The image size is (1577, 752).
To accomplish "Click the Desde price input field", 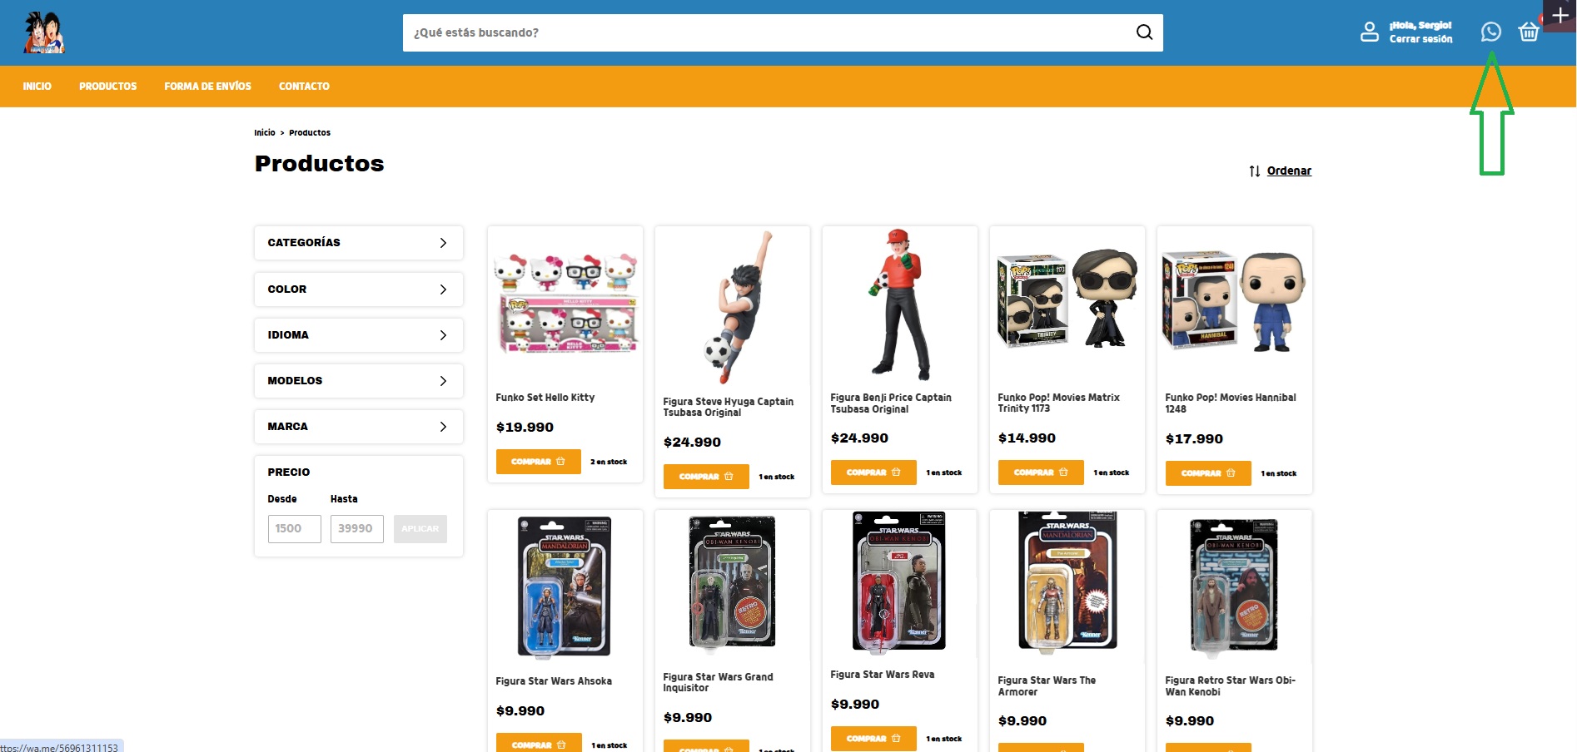I will [x=294, y=529].
